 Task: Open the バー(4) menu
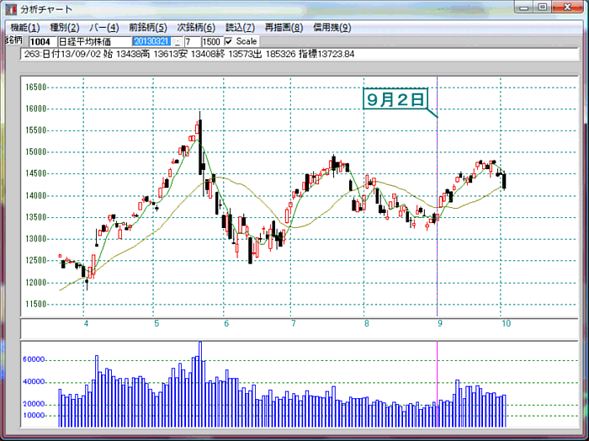[x=104, y=28]
